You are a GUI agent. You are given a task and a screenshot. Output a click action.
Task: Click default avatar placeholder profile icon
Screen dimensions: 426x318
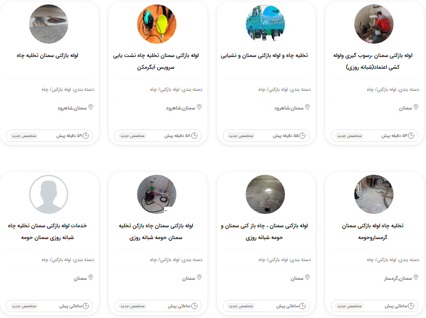coord(49,194)
